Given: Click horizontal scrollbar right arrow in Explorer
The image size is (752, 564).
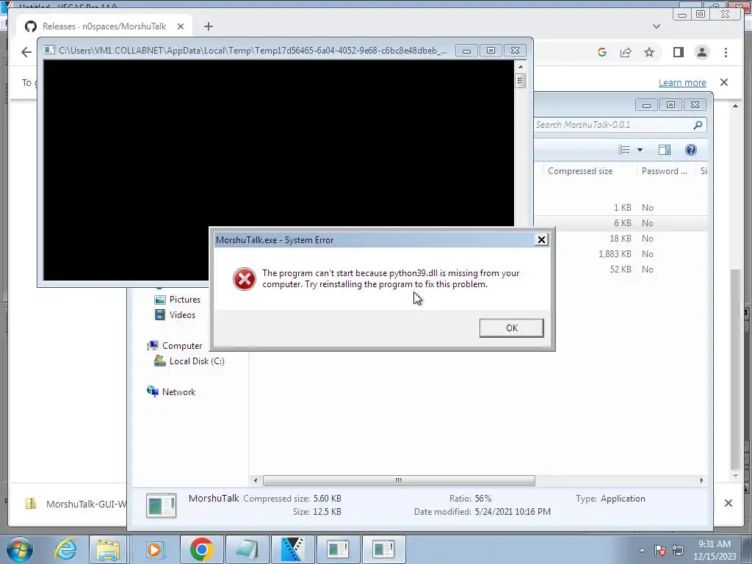Looking at the screenshot, I should coord(701,480).
